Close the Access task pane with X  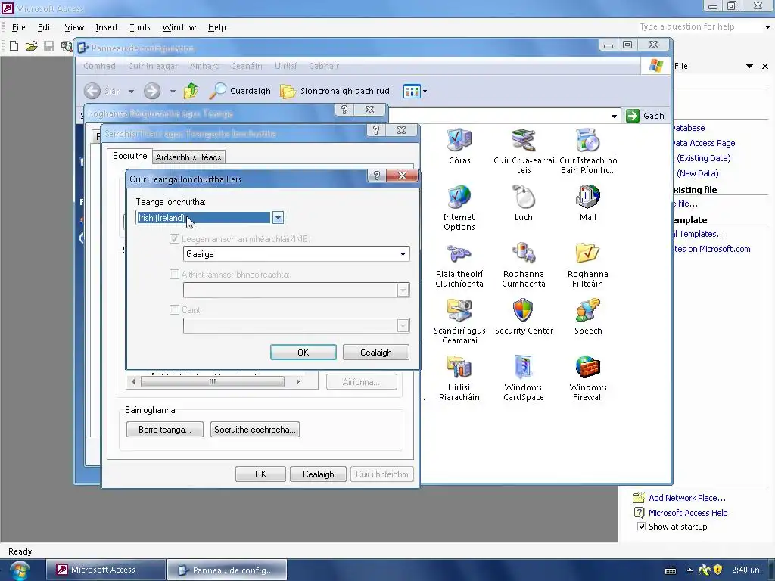(x=764, y=67)
